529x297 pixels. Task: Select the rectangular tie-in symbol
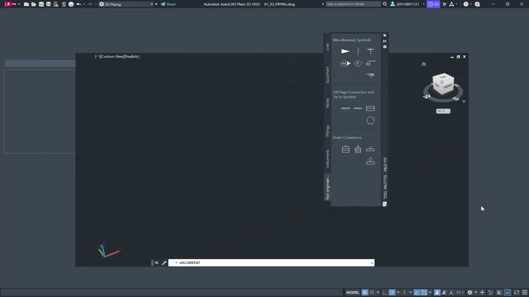point(370,108)
